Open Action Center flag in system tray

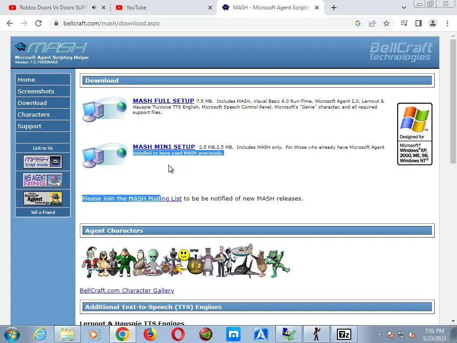(391, 335)
